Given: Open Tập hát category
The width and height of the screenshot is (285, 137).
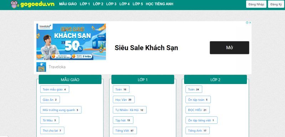Looking at the screenshot, I should pos(123,120).
